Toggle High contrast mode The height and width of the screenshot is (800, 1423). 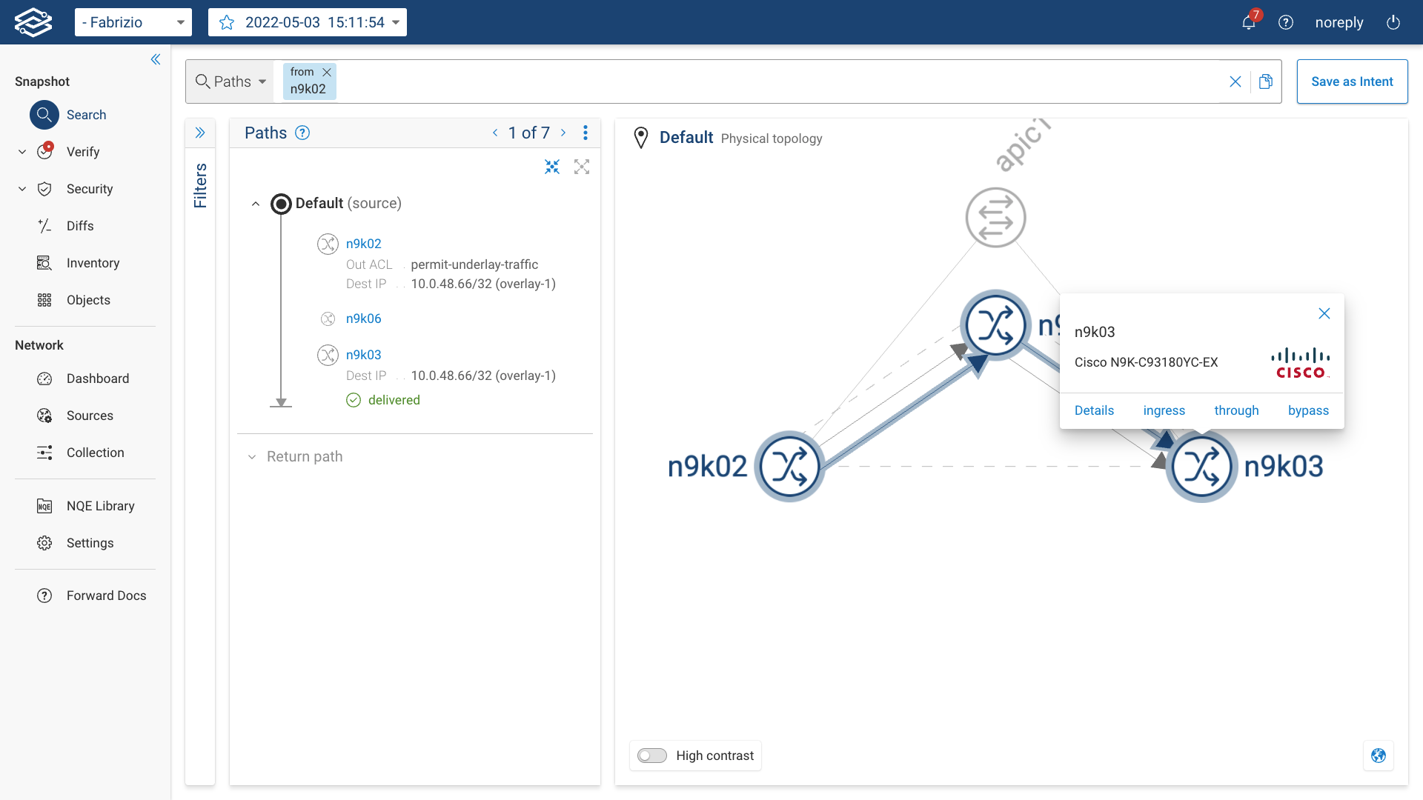click(652, 755)
